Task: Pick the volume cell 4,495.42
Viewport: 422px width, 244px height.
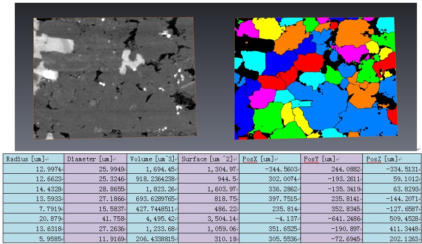Action: point(153,219)
